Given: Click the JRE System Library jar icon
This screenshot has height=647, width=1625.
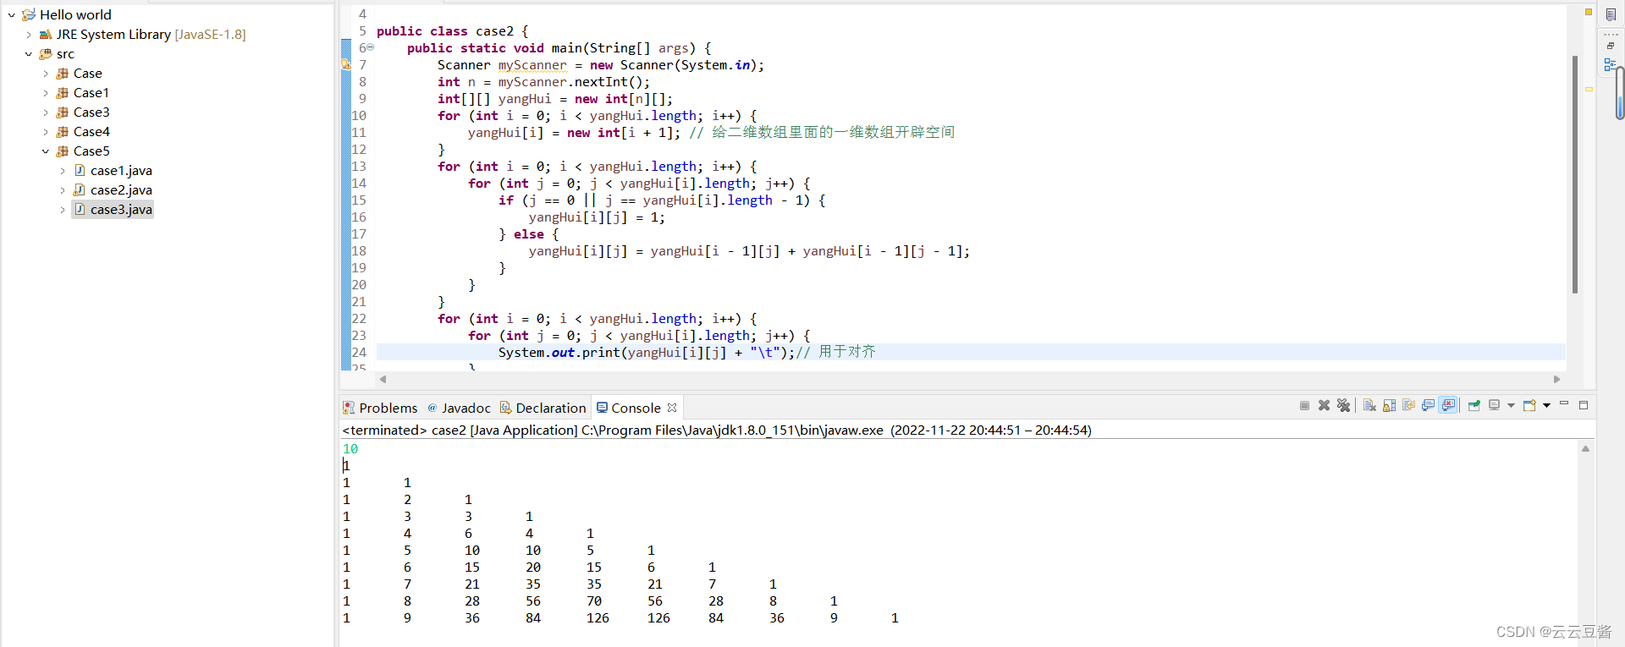Looking at the screenshot, I should tap(46, 35).
